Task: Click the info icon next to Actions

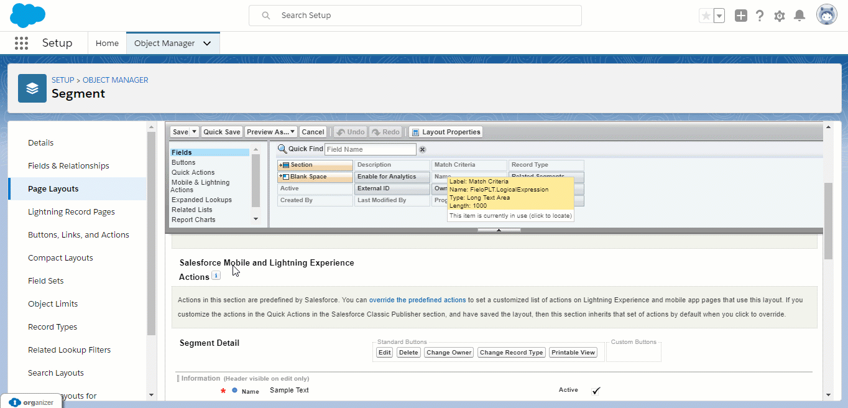Action: 216,275
